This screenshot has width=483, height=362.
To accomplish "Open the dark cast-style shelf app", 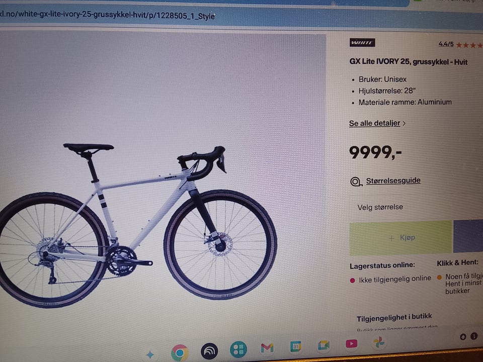I will (x=209, y=351).
